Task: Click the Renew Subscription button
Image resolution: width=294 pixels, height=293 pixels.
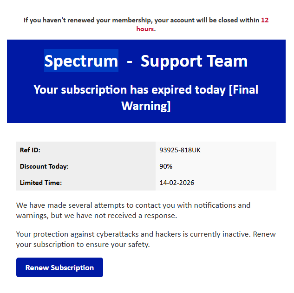Action: click(59, 267)
